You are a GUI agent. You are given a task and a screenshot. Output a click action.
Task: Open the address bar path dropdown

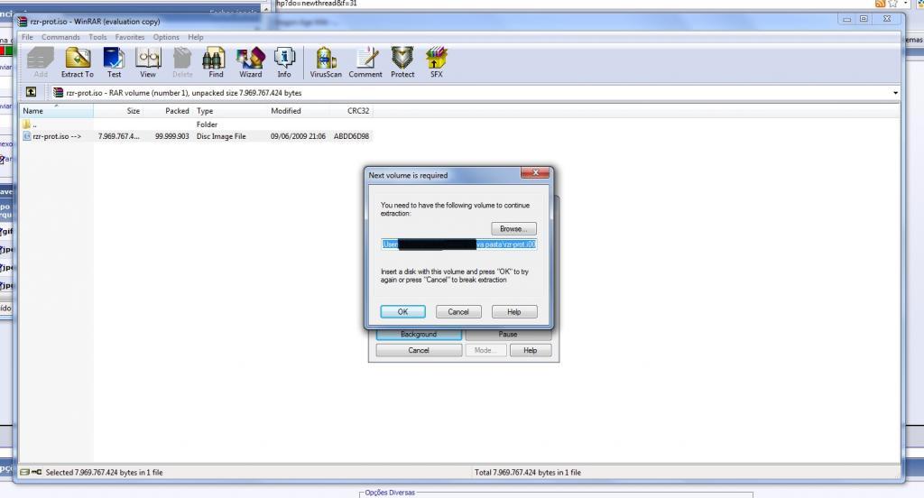click(895, 93)
